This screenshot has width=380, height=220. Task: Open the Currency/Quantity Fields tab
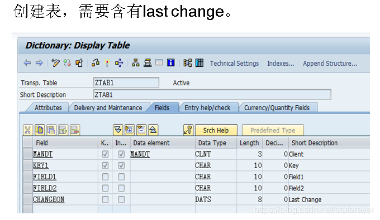(x=277, y=107)
